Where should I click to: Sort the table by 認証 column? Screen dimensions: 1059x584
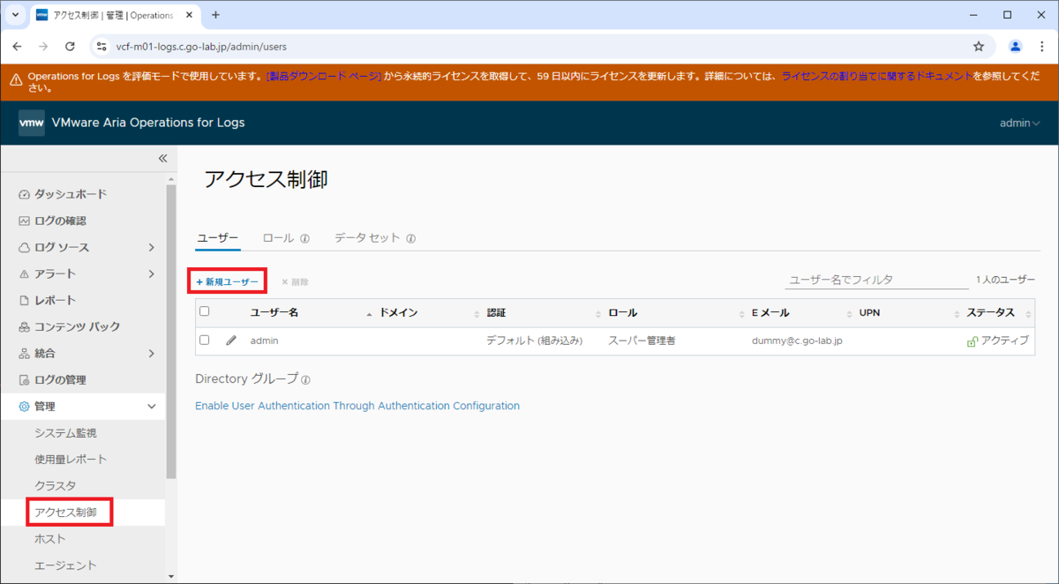pyautogui.click(x=496, y=312)
